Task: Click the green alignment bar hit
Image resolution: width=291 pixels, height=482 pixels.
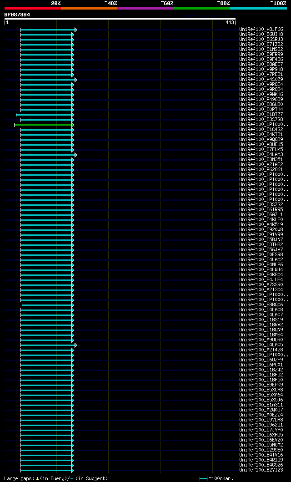Action: [x=43, y=125]
